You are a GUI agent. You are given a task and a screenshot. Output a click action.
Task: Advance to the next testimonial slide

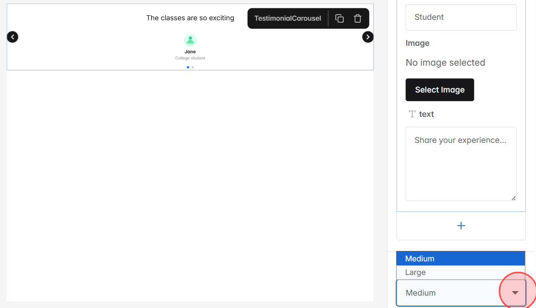pyautogui.click(x=368, y=37)
